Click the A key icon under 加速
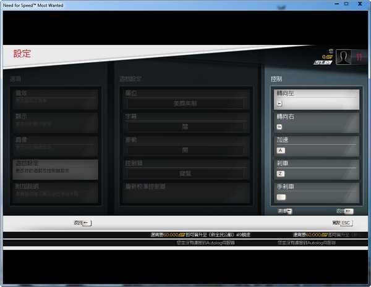 281,150
